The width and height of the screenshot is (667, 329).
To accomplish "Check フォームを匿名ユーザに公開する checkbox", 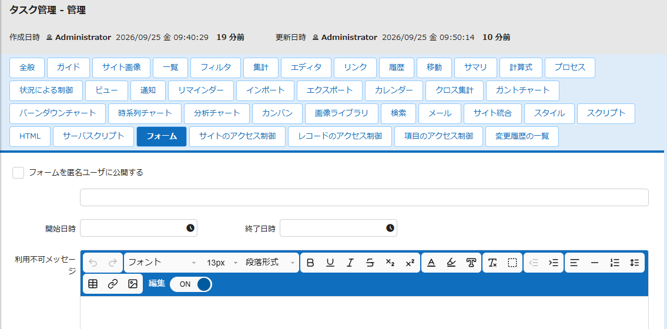I will pyautogui.click(x=18, y=173).
